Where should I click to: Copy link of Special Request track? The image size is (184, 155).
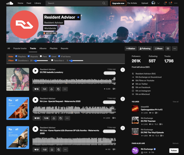pyautogui.click(x=61, y=118)
